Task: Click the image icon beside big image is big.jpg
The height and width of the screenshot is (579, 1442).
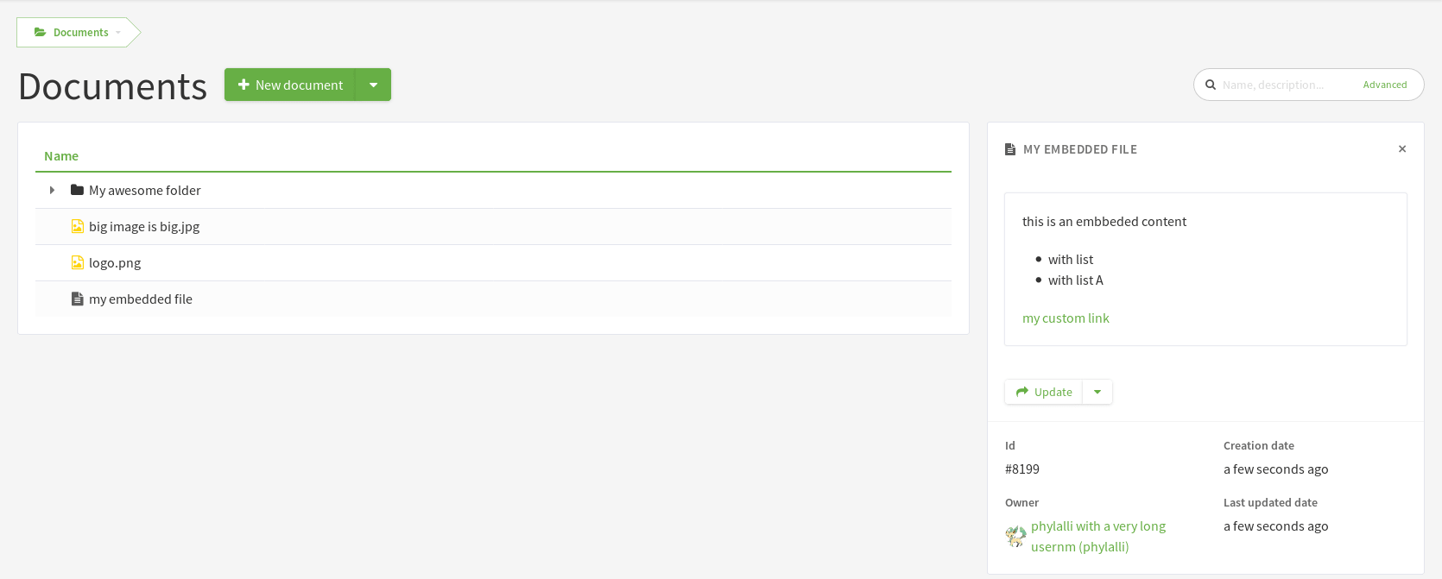Action: [x=78, y=226]
